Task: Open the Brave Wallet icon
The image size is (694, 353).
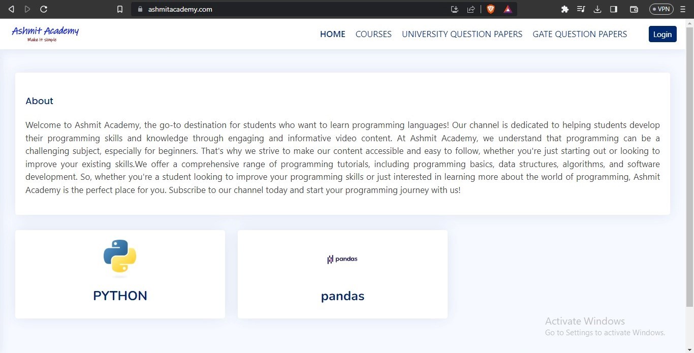Action: [634, 9]
